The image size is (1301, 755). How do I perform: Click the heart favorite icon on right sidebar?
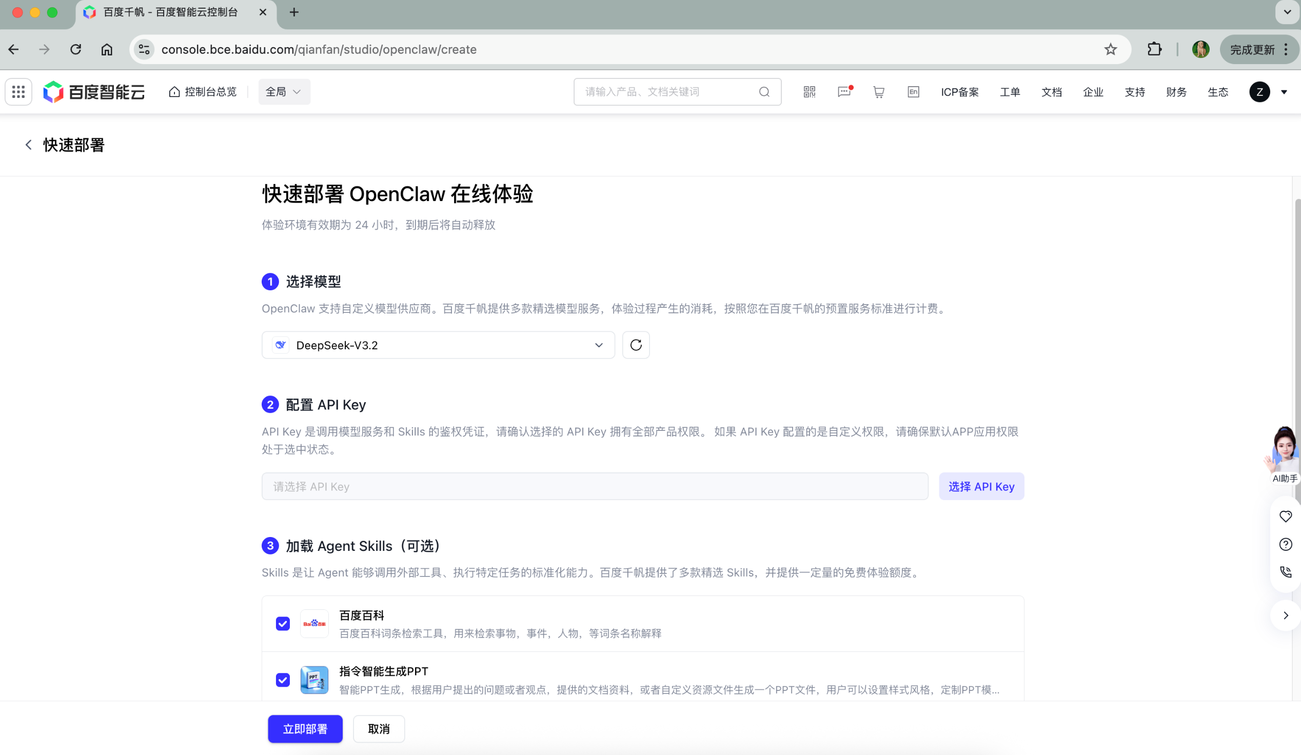click(1286, 516)
